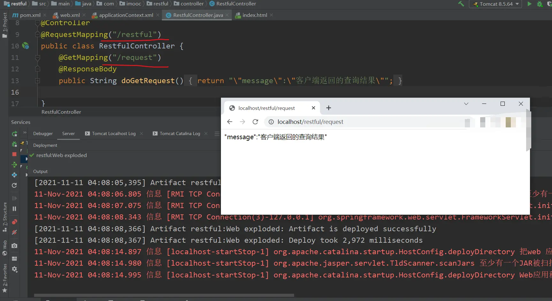This screenshot has width=552, height=301.
Task: Open View Breakpoints red circles icon
Action: point(14,222)
